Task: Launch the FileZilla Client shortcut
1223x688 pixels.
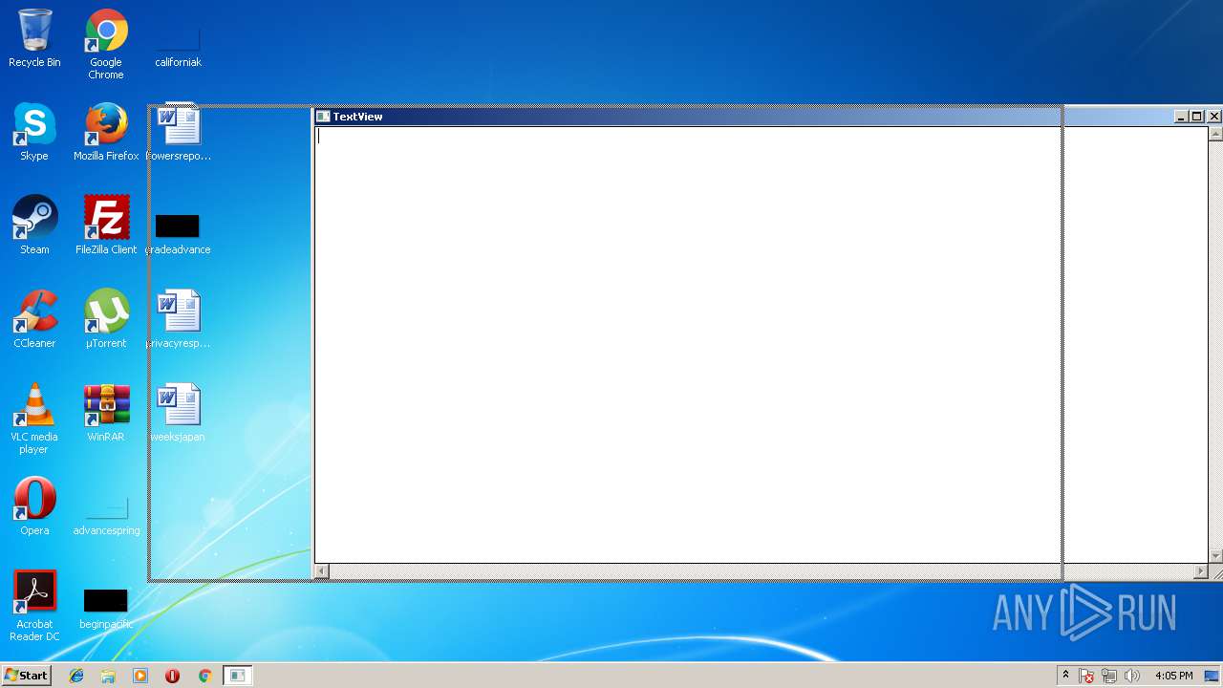Action: [x=106, y=226]
